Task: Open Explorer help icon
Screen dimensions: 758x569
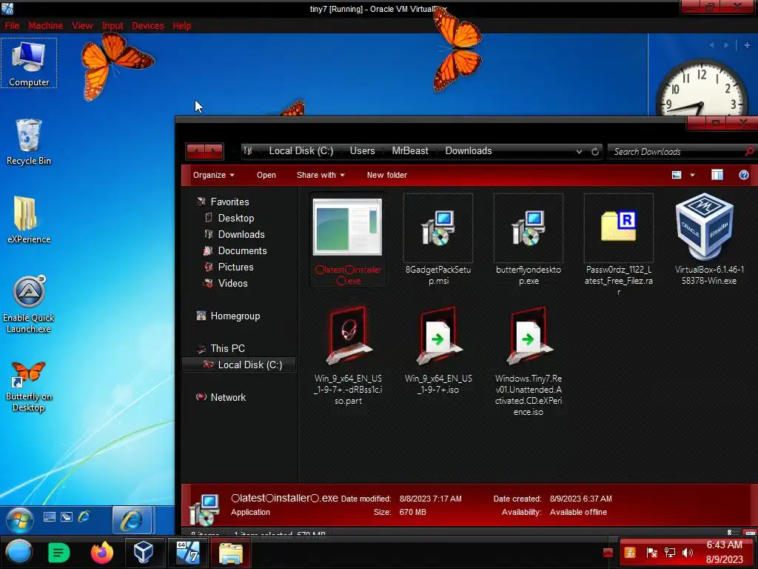Action: 744,175
